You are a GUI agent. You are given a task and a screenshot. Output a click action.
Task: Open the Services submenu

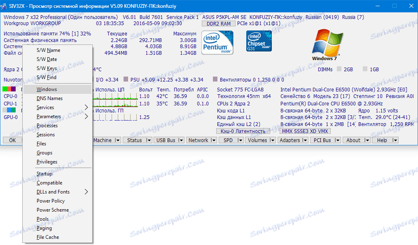pyautogui.click(x=58, y=107)
